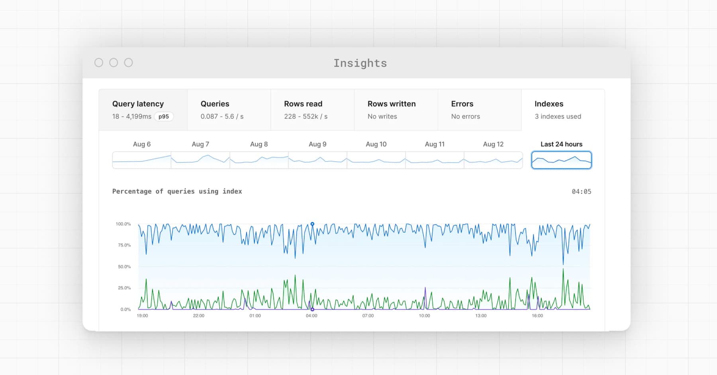The width and height of the screenshot is (717, 375).
Task: Click the '19:00' x-axis label
Action: click(142, 316)
